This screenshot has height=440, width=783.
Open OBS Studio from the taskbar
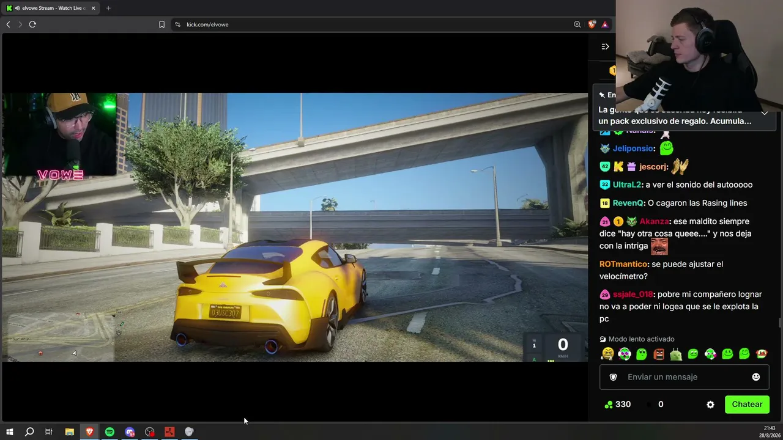(x=149, y=432)
